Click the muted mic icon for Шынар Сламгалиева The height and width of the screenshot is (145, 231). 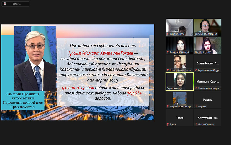pos(168,70)
